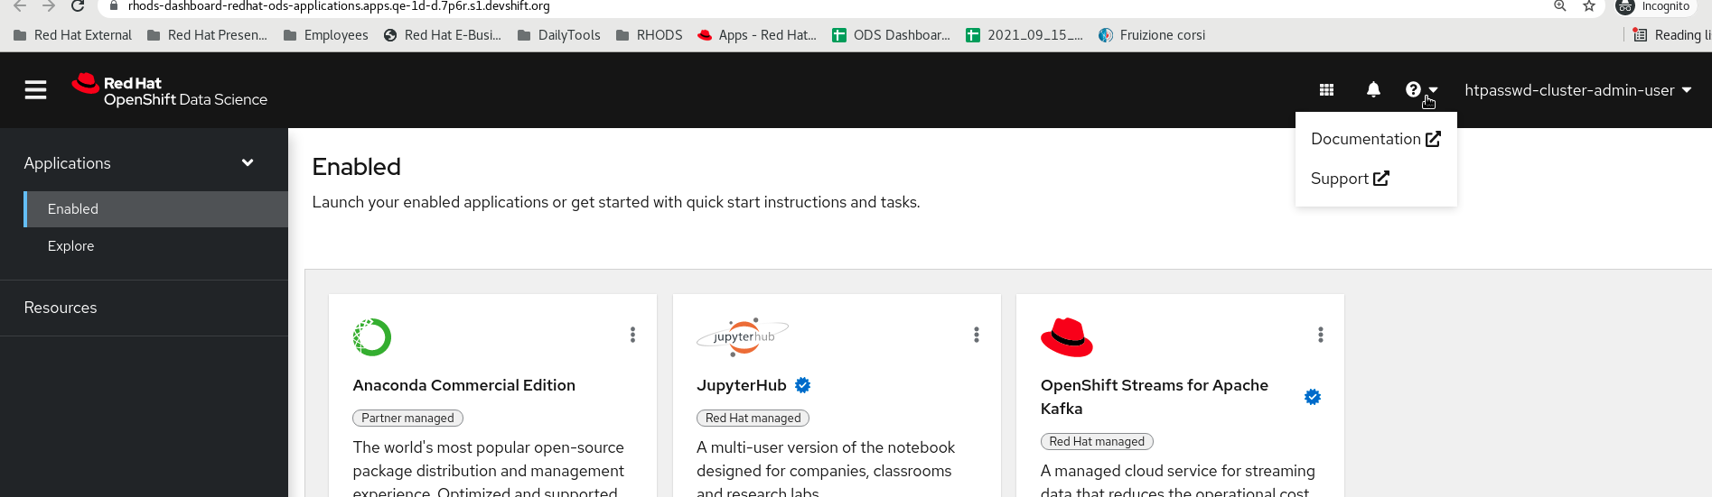Bookmark this page with the star icon
1712x497 pixels.
pos(1589,6)
